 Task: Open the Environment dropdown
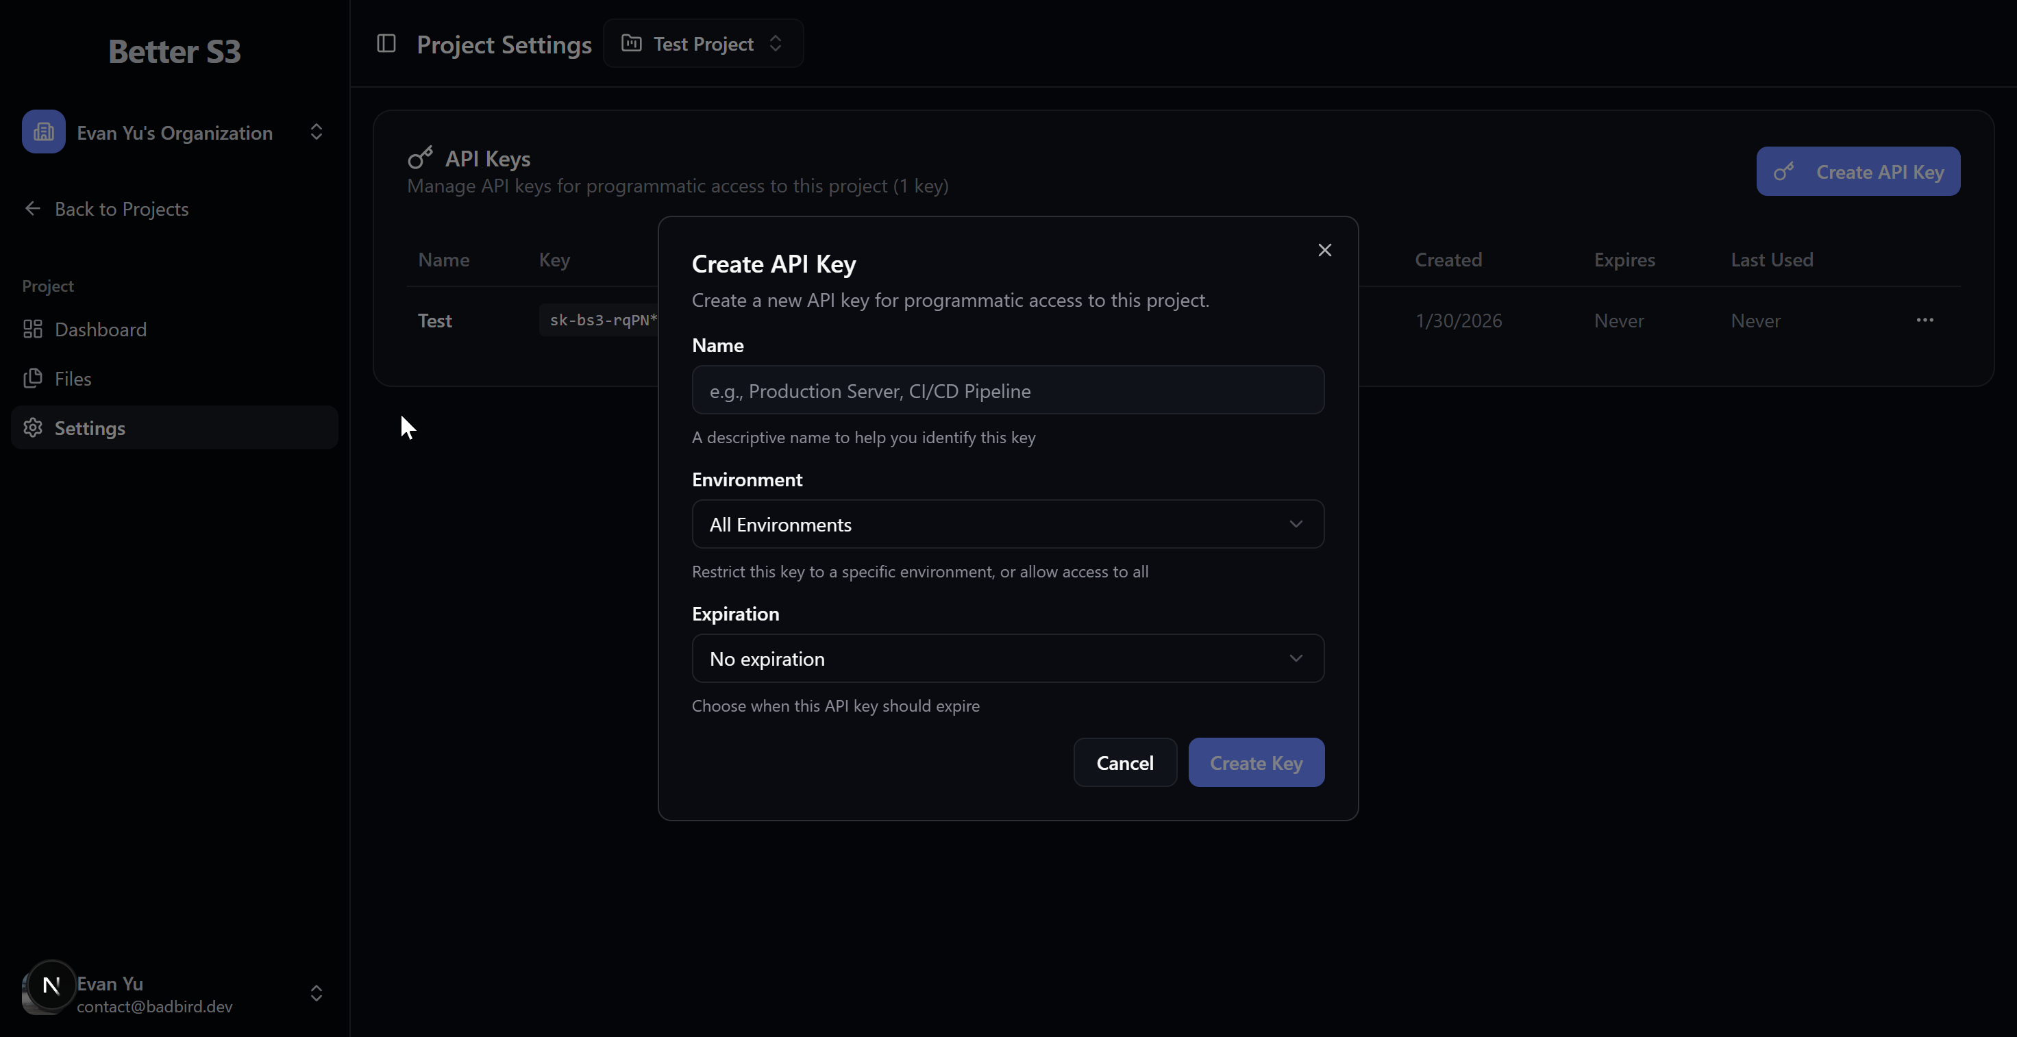pyautogui.click(x=1008, y=525)
